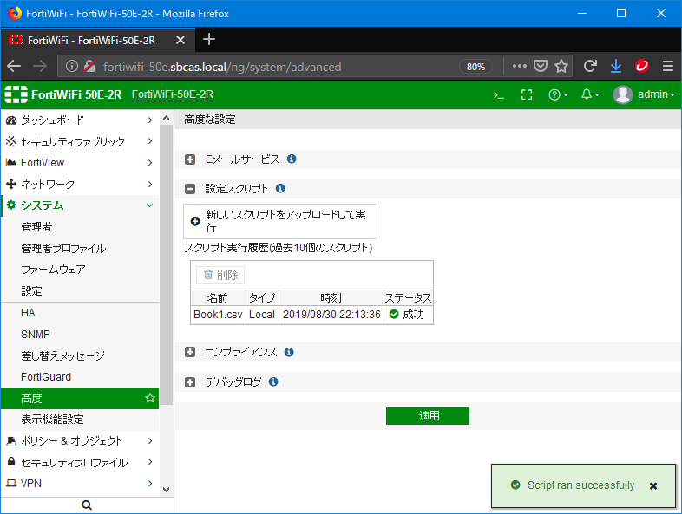The image size is (682, 514).
Task: Show info tooltip for 設定スクリプト
Action: click(x=280, y=188)
